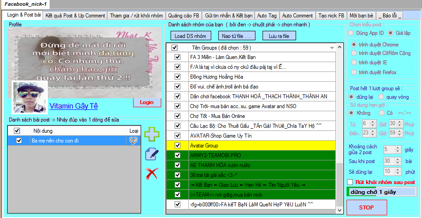Switch to Auto Comment tab
This screenshot has width=422, height=218.
coord(297,16)
